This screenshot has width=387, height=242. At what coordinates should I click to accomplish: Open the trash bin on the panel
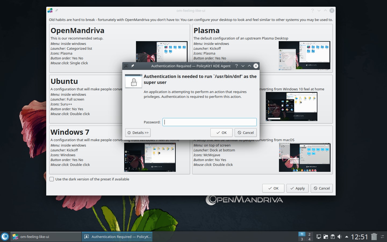click(x=374, y=237)
